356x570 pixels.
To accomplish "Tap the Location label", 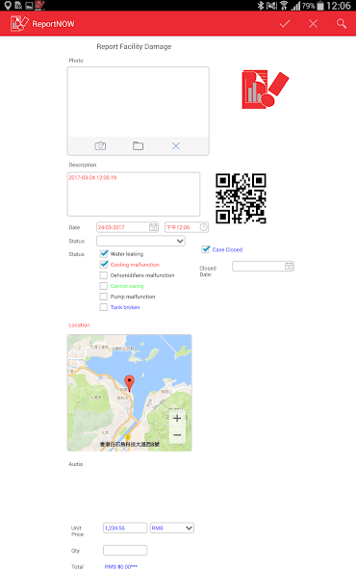I will [79, 325].
